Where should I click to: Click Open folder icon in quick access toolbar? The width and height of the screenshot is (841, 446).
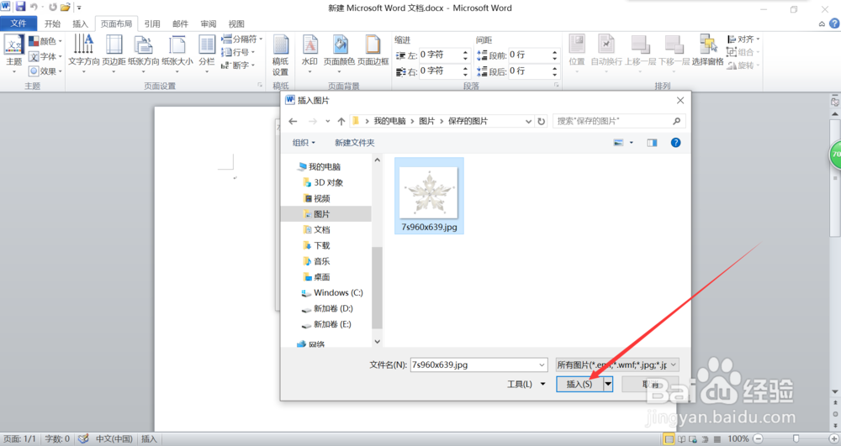(66, 8)
